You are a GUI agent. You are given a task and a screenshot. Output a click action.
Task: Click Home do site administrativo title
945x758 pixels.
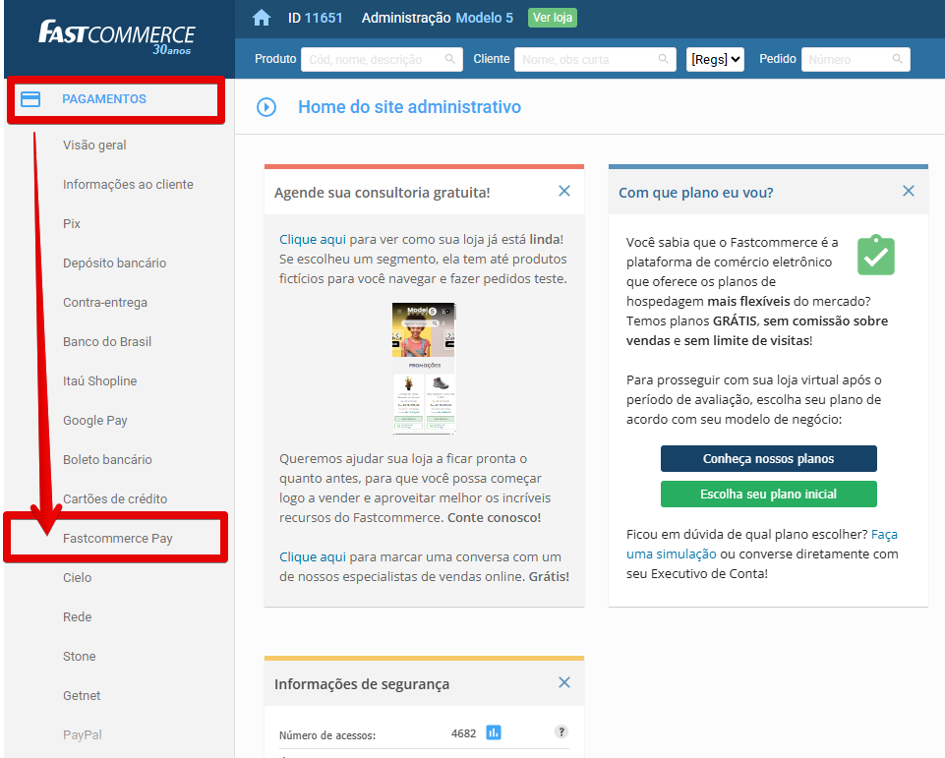(x=410, y=106)
